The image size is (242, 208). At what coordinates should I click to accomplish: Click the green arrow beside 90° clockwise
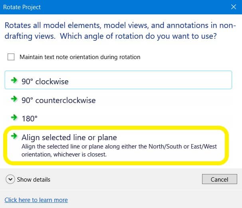(14, 80)
